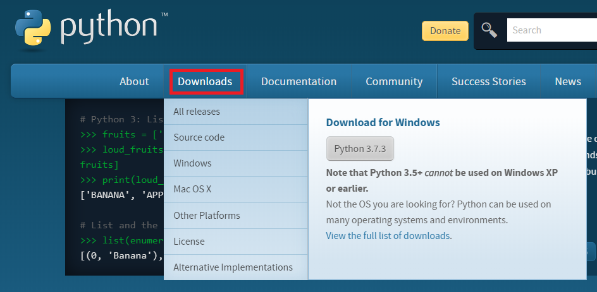Click the 'Note that Python 3.5+' warning text

pos(442,181)
